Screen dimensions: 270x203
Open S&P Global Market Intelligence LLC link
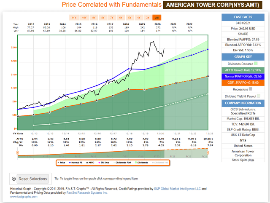[177, 189]
